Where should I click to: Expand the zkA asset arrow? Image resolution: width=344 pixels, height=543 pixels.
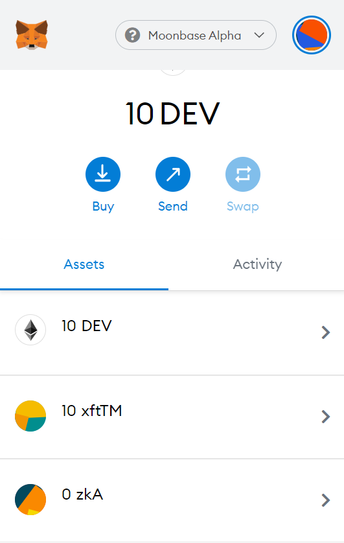pos(325,500)
